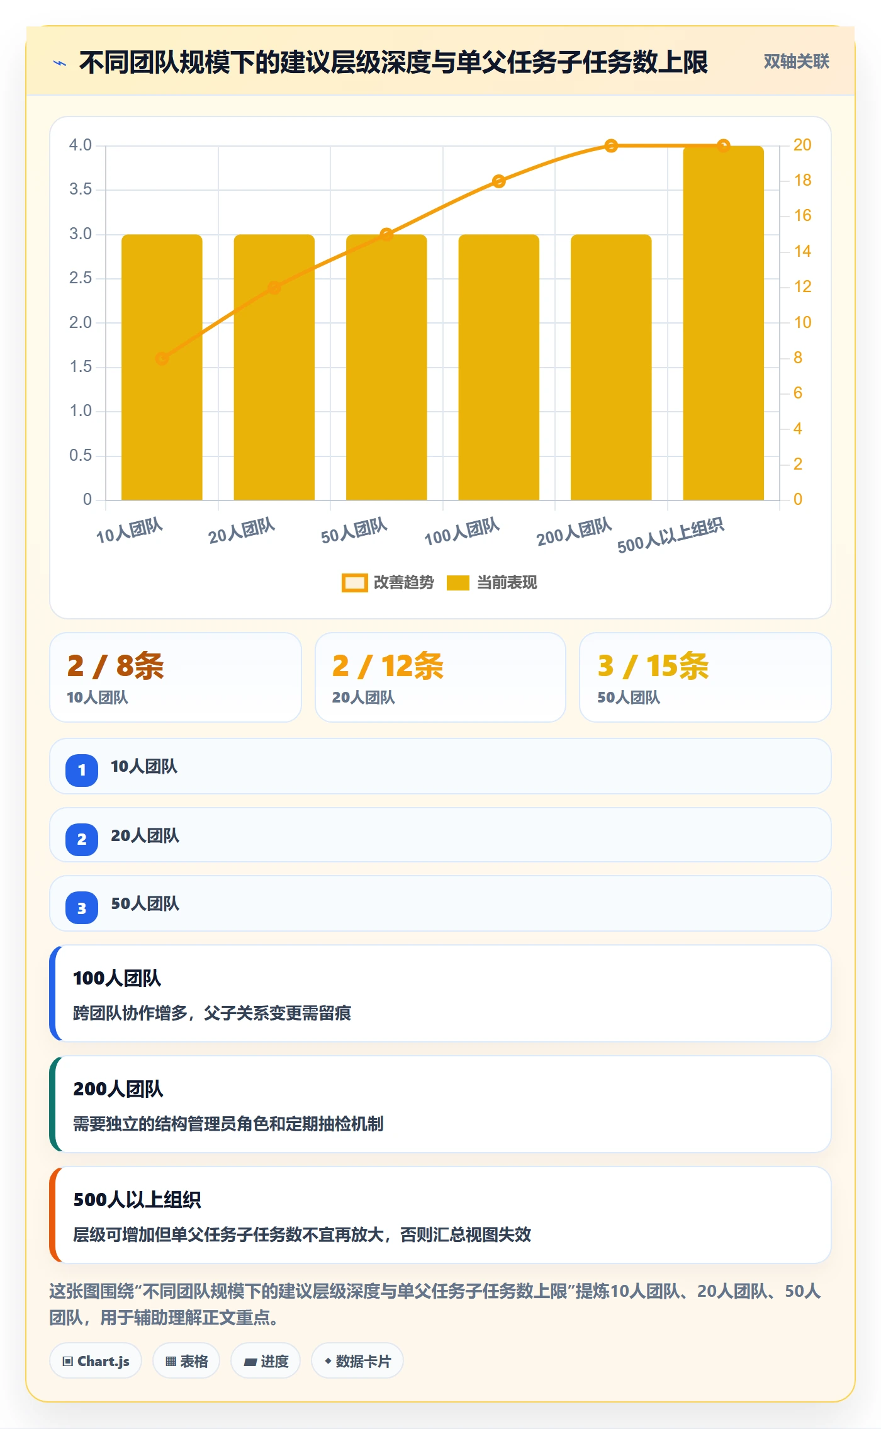Click the 50人团队 x-axis label

(x=354, y=531)
